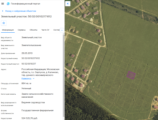The width and height of the screenshot is (158, 120).
Task: Click chevron beside Развернуть
Action: point(34,79)
